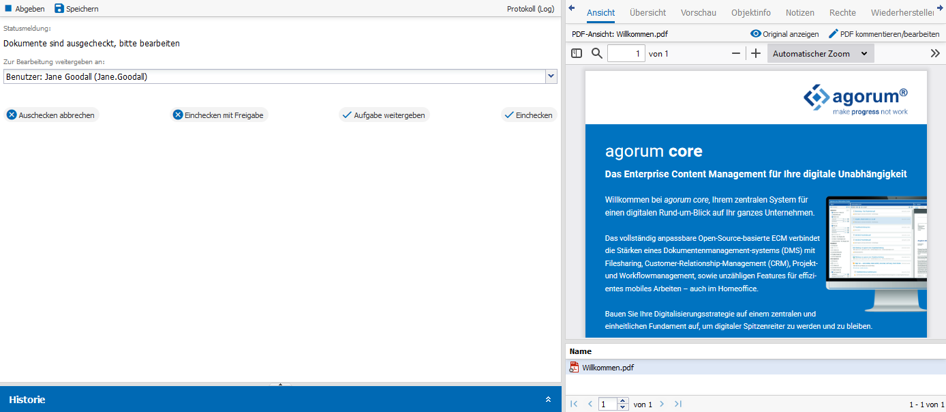Open PDF search magnifier icon
The image size is (946, 412).
point(597,53)
